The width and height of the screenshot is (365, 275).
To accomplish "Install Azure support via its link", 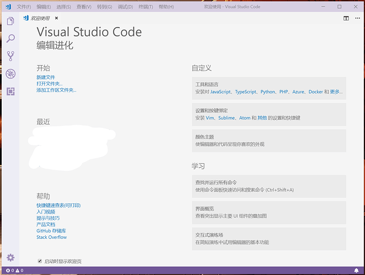I will click(x=298, y=92).
